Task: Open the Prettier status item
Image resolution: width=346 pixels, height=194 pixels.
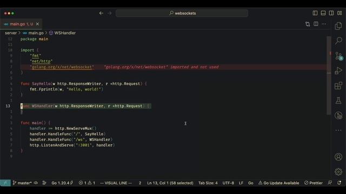Action: (x=314, y=183)
